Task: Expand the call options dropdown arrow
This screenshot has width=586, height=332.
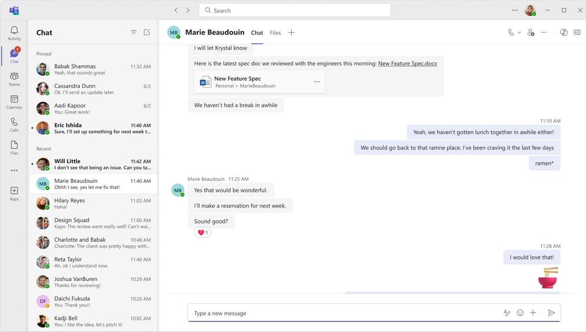Action: tap(519, 32)
